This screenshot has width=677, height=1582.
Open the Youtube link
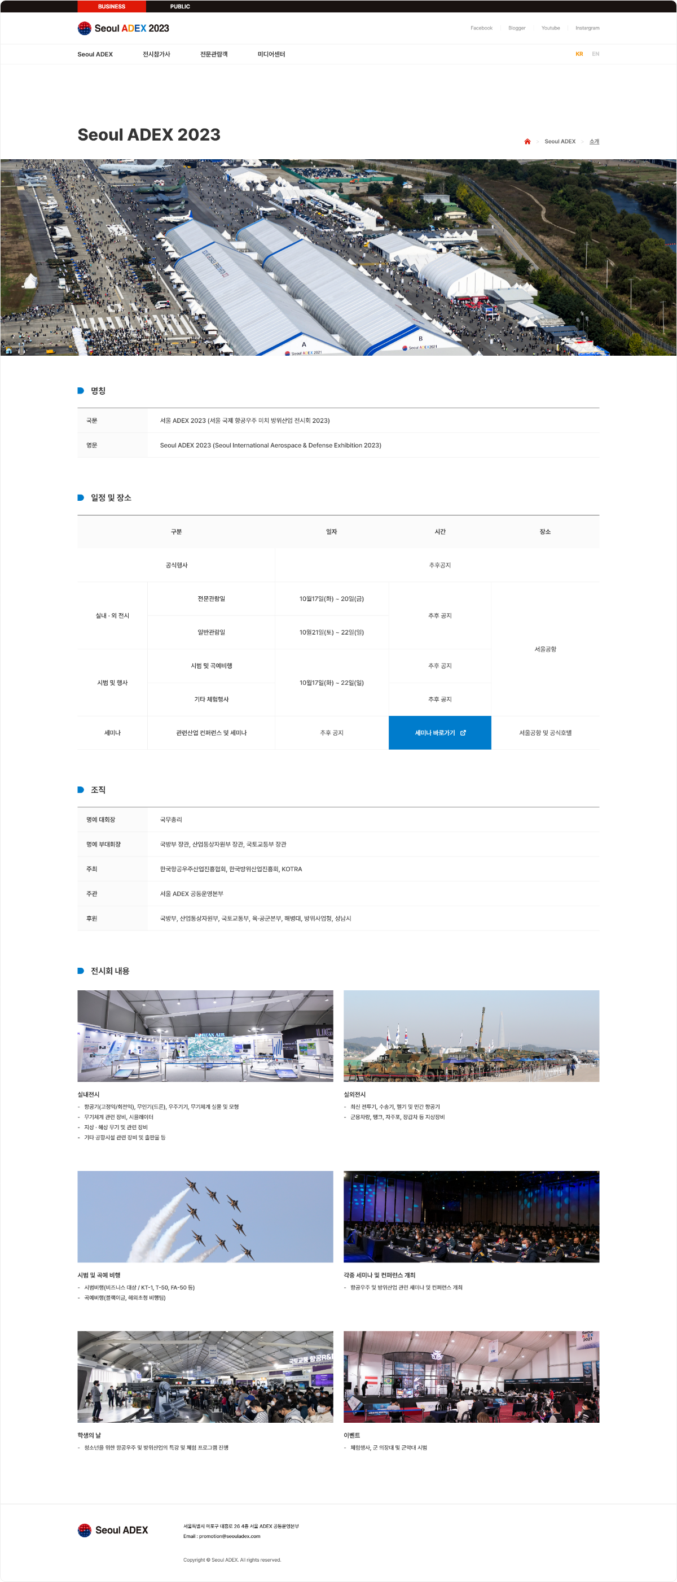(x=551, y=28)
